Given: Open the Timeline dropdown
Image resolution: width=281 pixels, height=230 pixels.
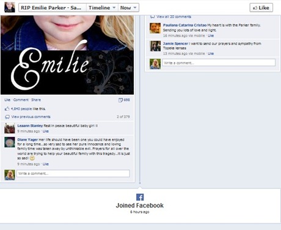Looking at the screenshot, I should [x=102, y=8].
